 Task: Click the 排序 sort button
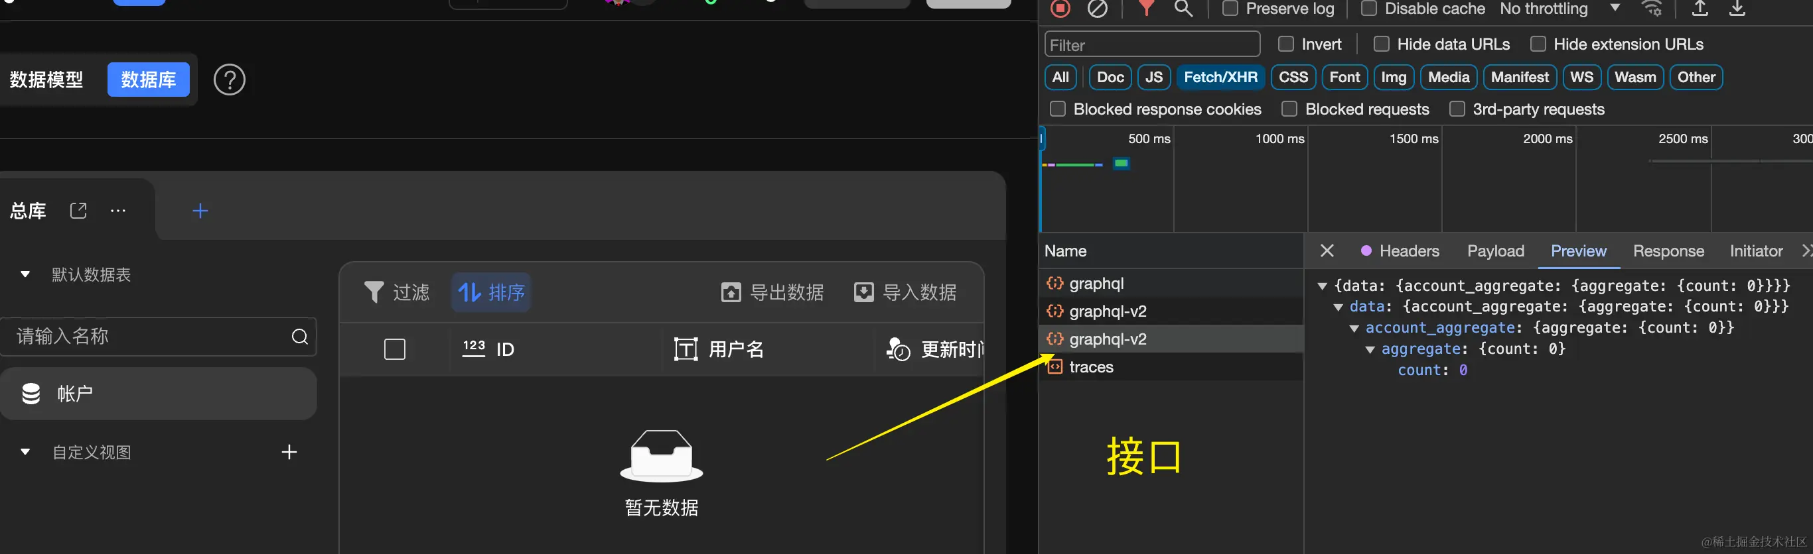point(491,292)
